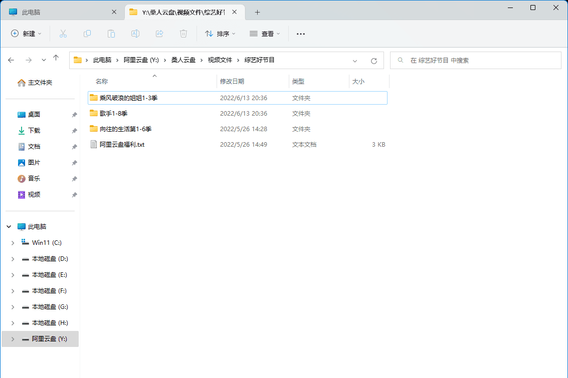Expand the Win11 (C:) drive node
568x378 pixels.
pos(13,243)
